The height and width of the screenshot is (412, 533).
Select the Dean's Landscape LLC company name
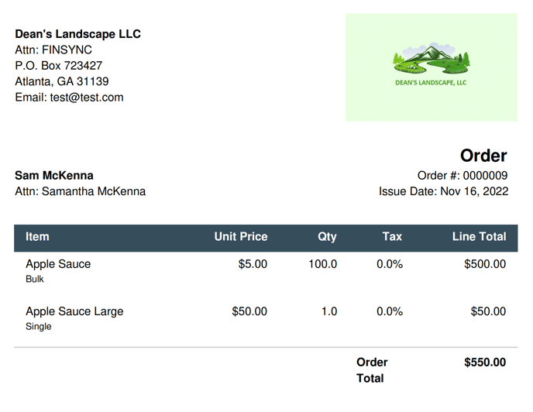pyautogui.click(x=77, y=34)
